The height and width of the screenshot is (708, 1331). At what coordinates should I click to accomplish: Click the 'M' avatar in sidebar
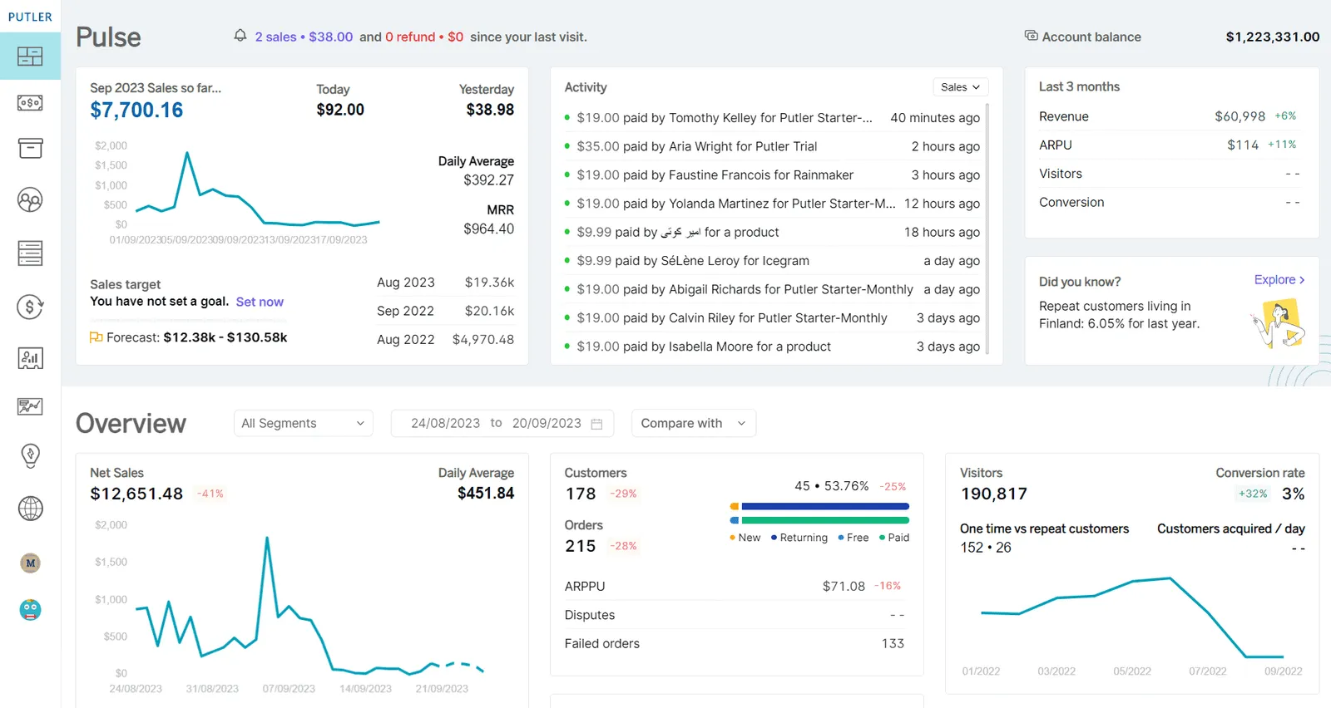coord(30,563)
